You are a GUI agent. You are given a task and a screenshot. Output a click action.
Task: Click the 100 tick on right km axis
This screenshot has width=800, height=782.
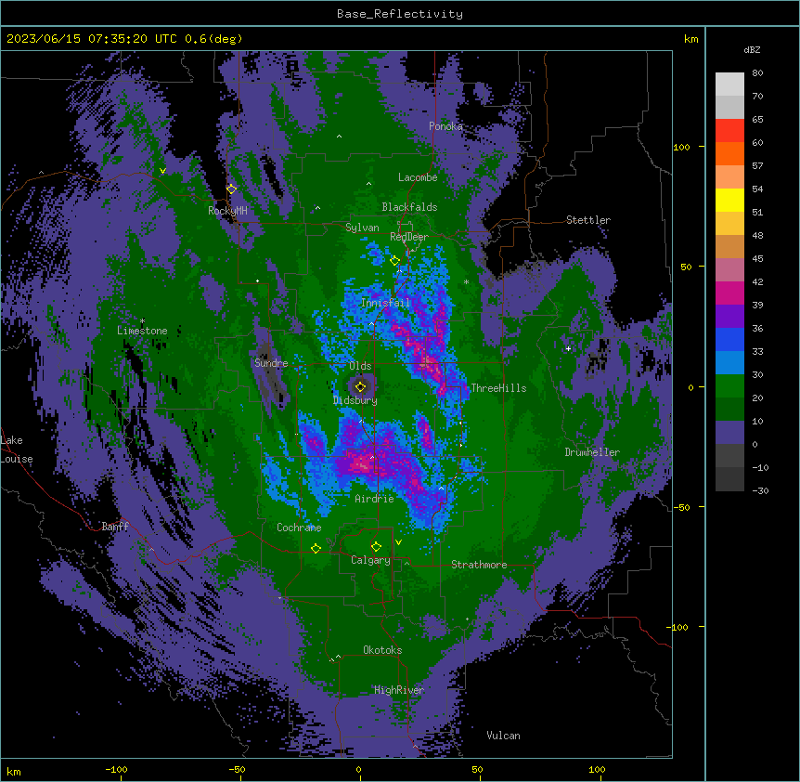click(681, 147)
